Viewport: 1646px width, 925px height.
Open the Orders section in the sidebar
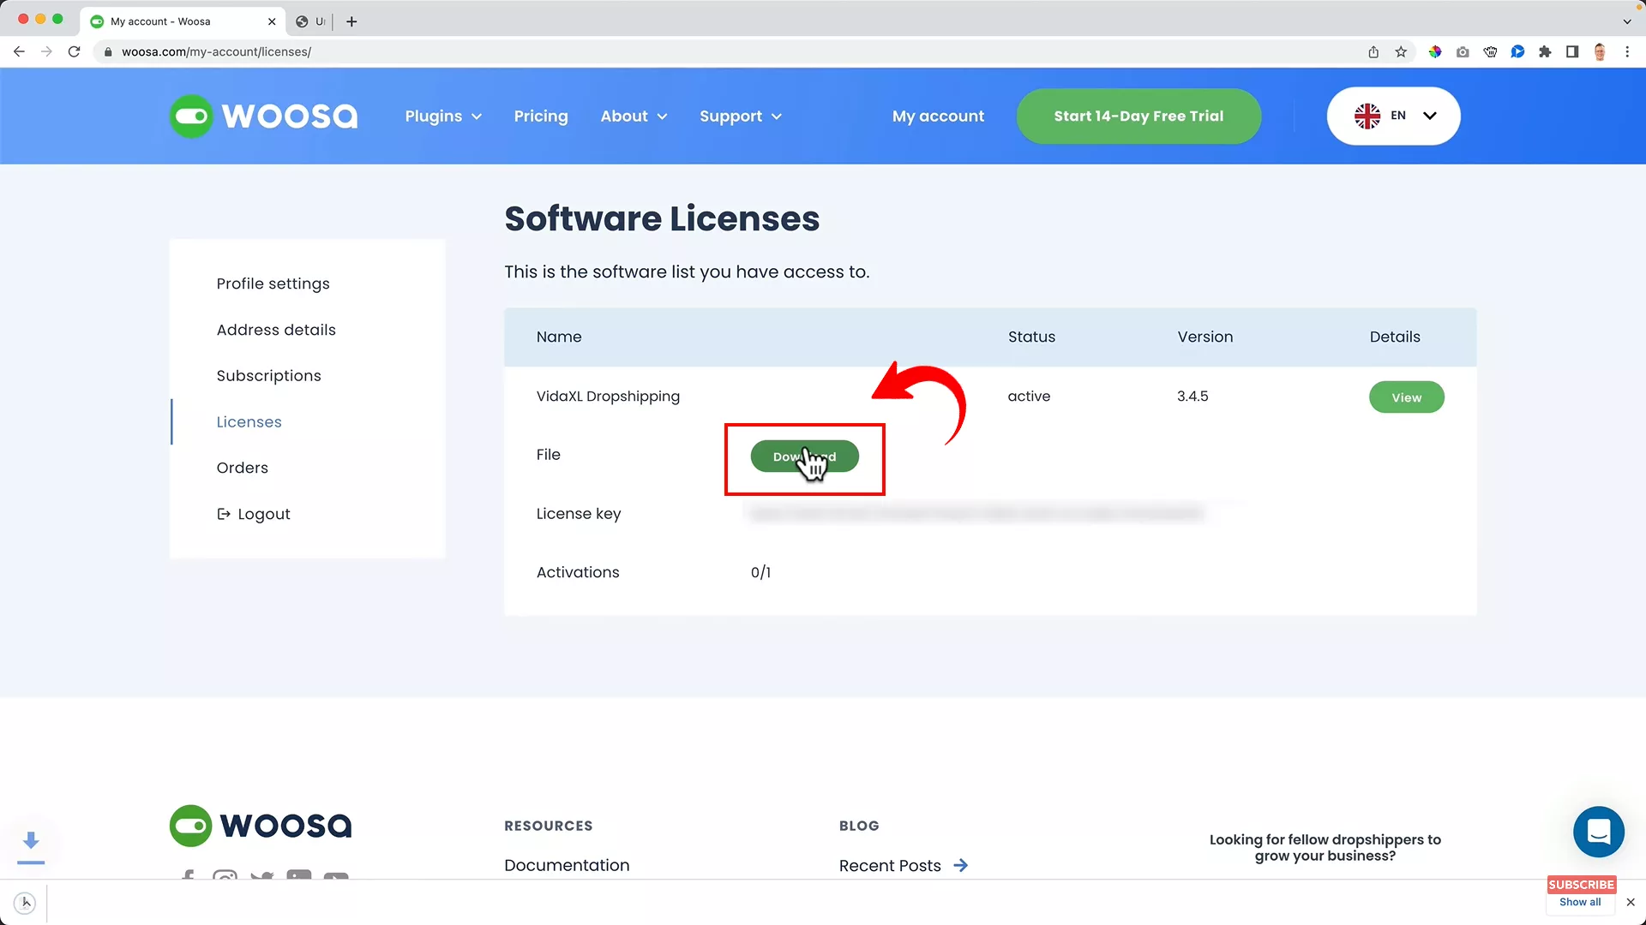click(x=242, y=468)
